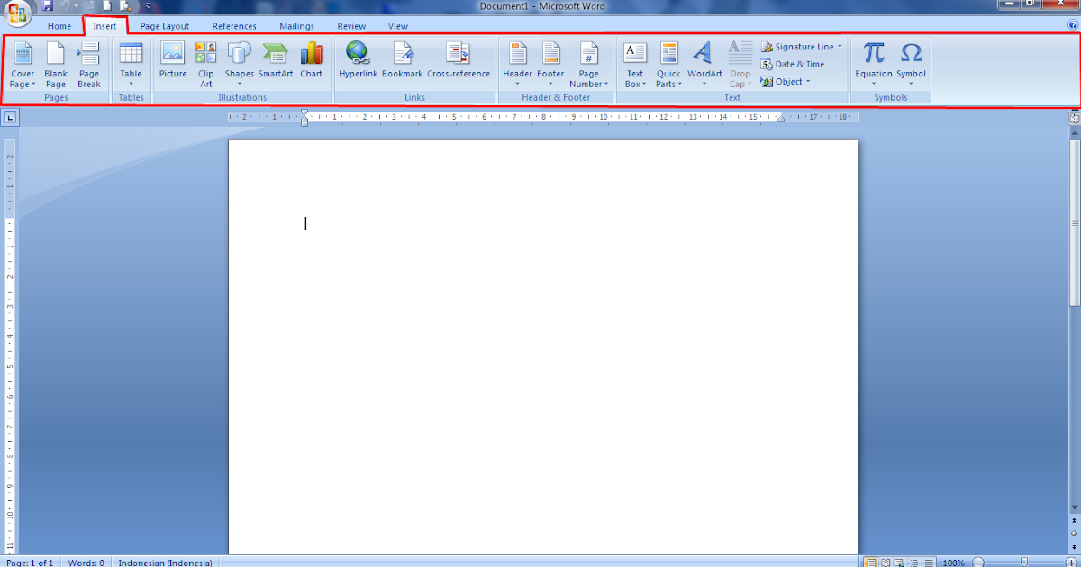Adjust the zoom slider handle

click(1024, 562)
